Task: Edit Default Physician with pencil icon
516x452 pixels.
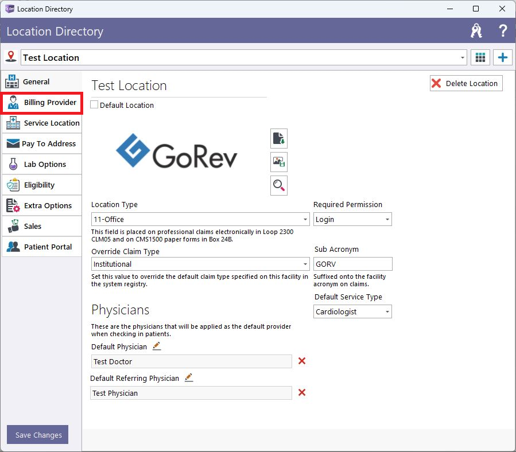Action: (157, 346)
